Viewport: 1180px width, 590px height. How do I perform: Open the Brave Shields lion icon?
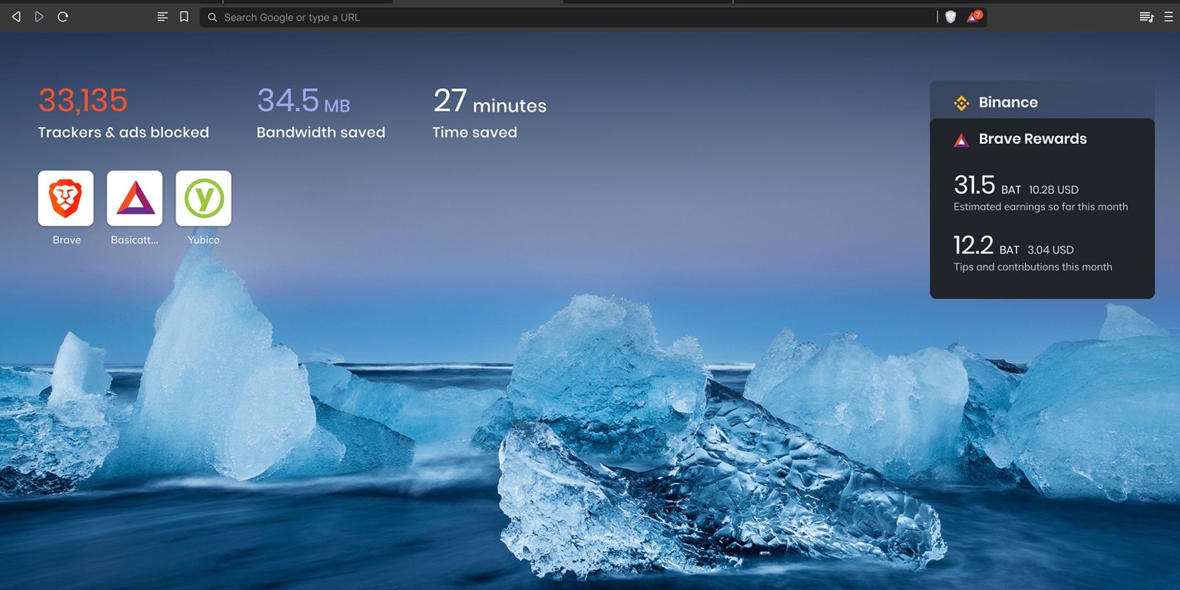point(950,17)
